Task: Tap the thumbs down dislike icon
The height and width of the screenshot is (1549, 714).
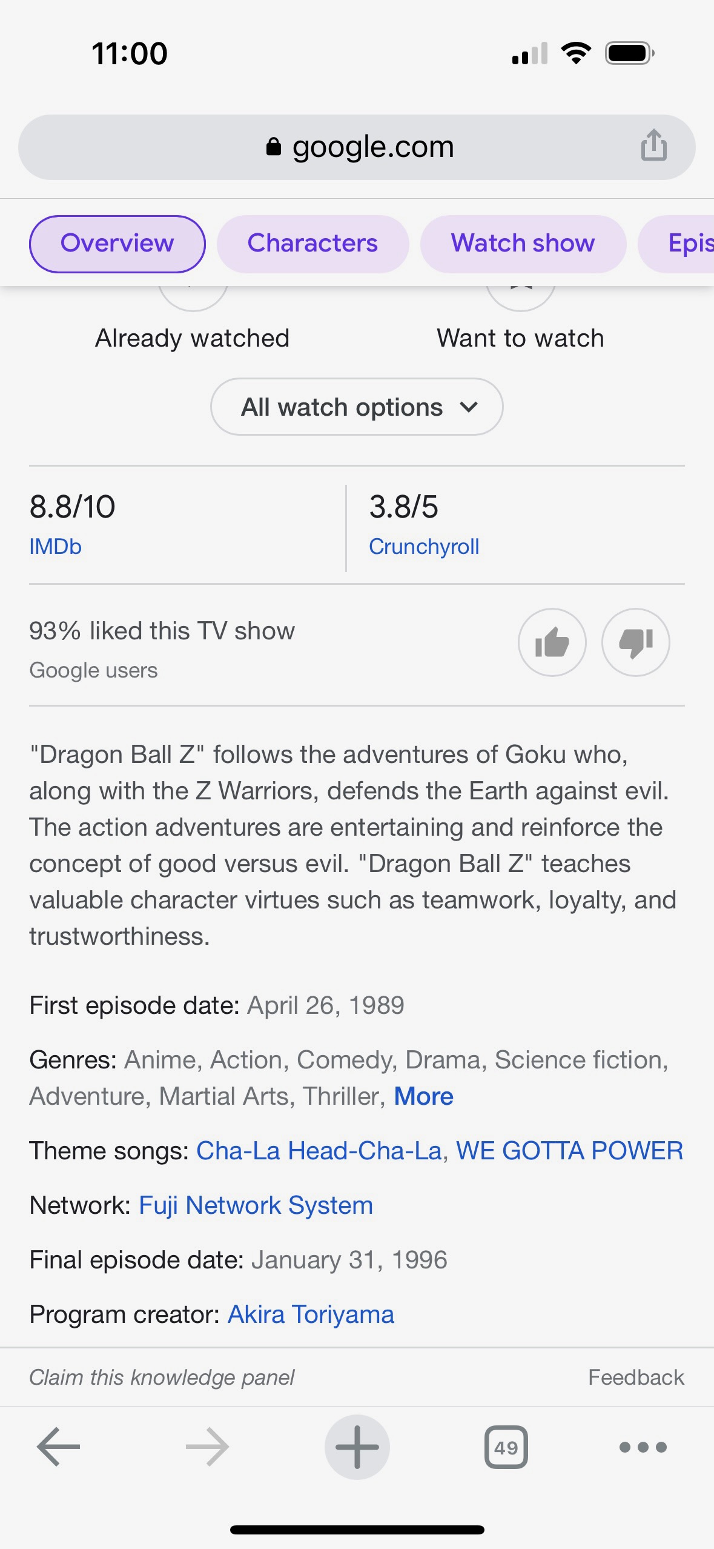Action: coord(635,642)
